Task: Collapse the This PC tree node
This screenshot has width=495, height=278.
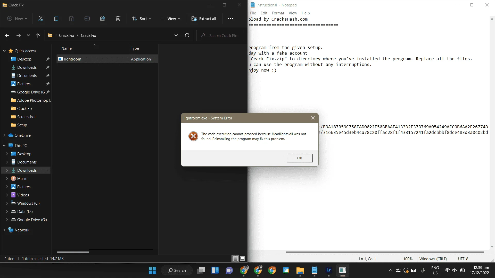Action: (4, 145)
